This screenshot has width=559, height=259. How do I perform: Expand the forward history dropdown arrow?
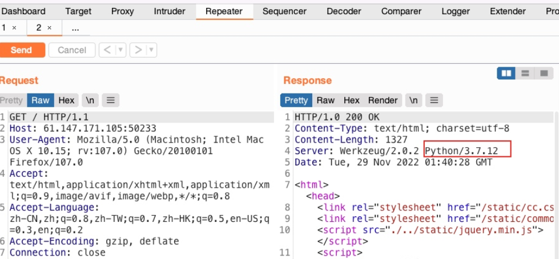[x=151, y=50]
